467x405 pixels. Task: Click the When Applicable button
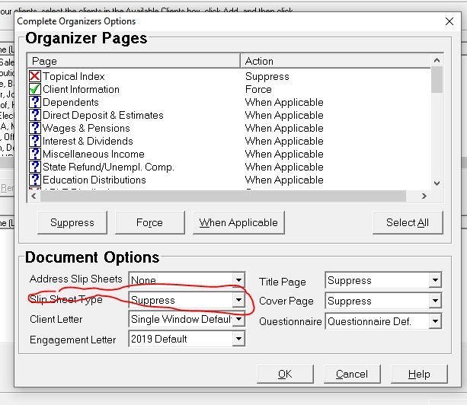pyautogui.click(x=238, y=222)
